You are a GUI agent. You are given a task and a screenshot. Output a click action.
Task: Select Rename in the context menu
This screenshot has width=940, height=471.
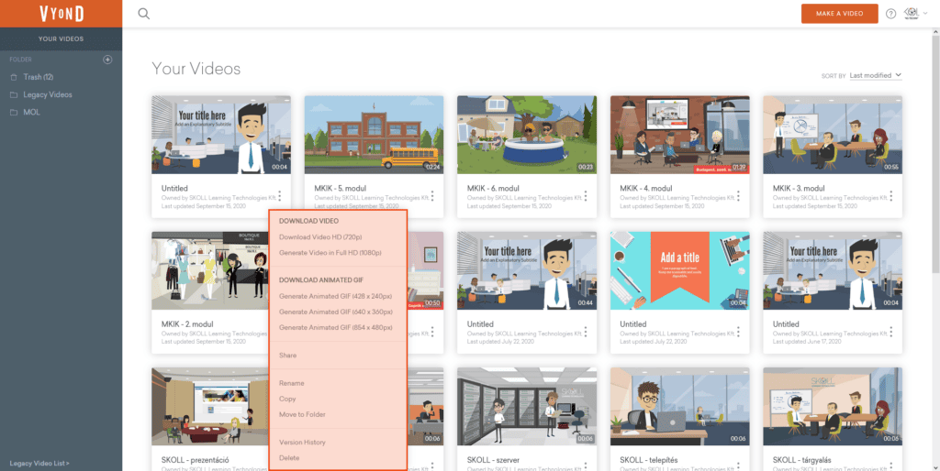(x=291, y=383)
